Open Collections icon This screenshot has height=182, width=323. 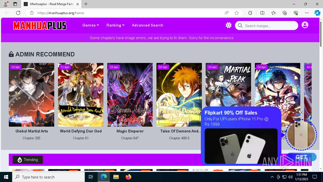click(x=285, y=13)
